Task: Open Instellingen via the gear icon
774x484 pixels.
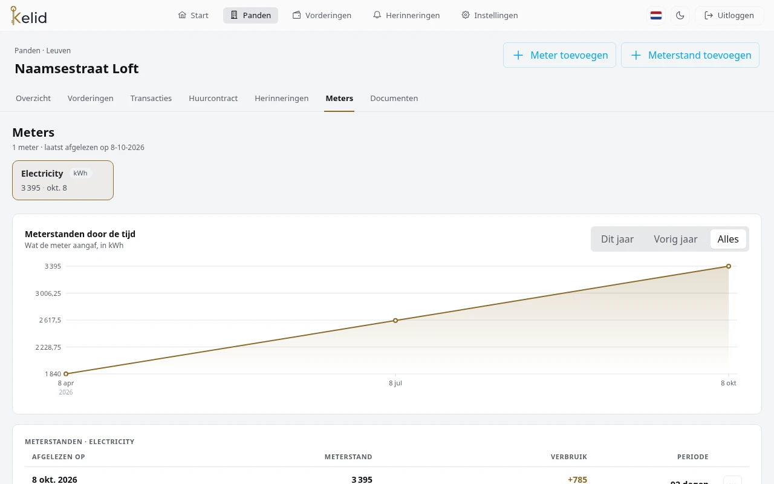Action: [x=490, y=15]
